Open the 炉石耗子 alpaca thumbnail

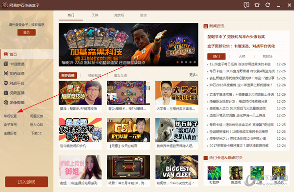176,130
